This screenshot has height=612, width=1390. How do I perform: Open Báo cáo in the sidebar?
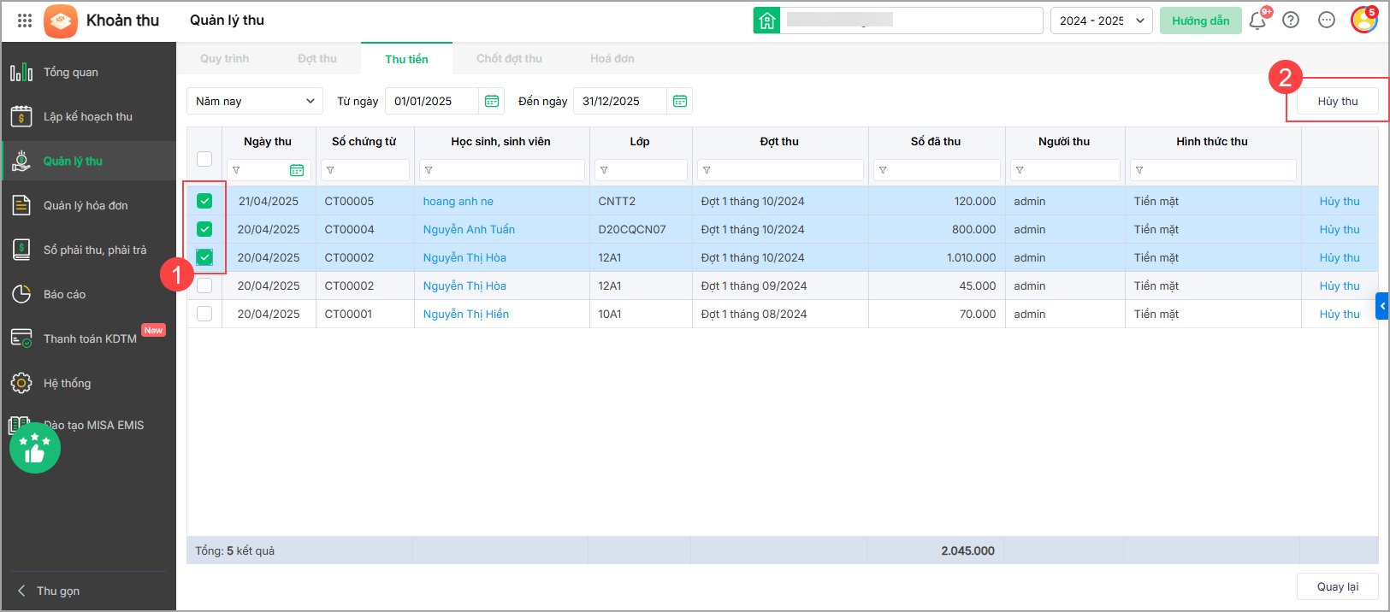[64, 294]
